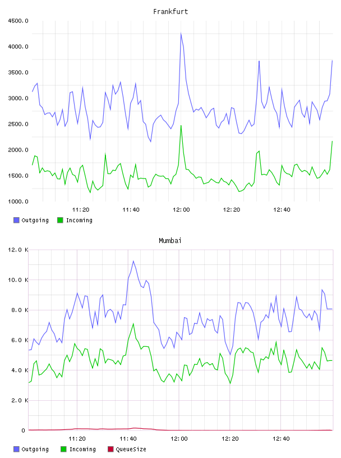Click the 11:20 time label under Frankfurt chart

point(81,210)
